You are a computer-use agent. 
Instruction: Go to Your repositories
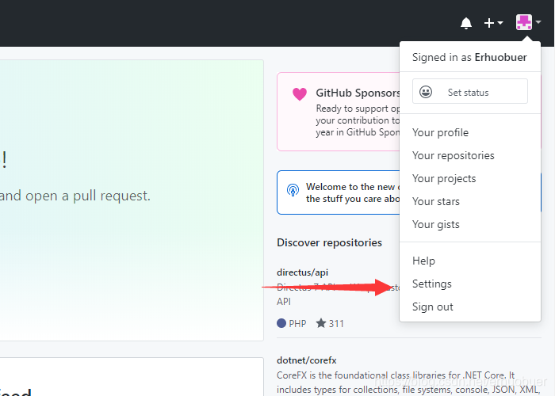click(x=453, y=155)
